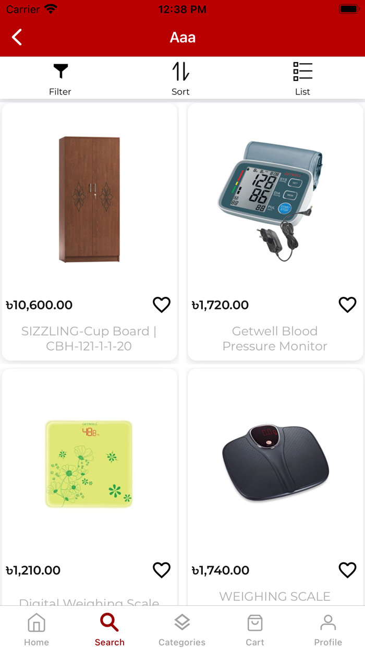The width and height of the screenshot is (365, 649).
Task: Like the ৳1,740.00 WEIGHING SCALE product
Action: click(x=347, y=570)
